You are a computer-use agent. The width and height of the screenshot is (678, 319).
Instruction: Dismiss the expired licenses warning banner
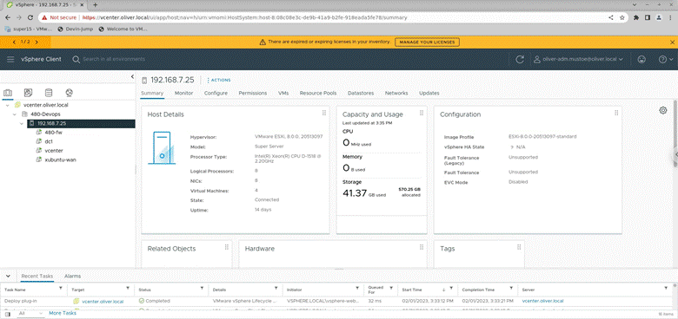click(673, 42)
